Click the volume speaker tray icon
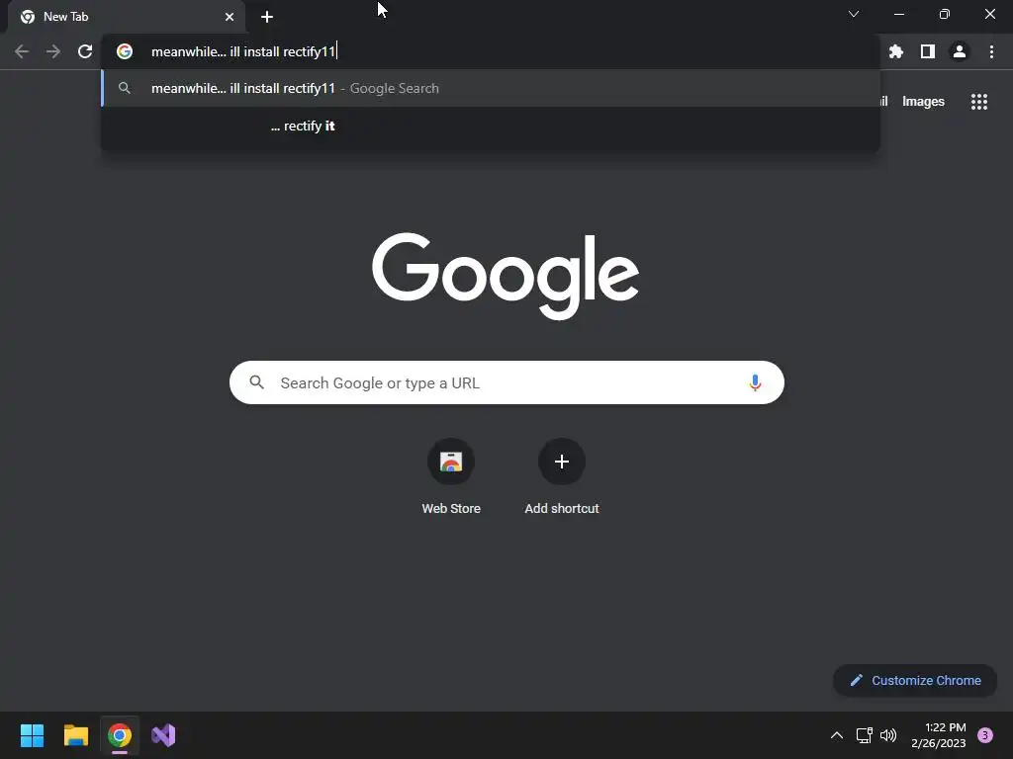The image size is (1013, 759). pos(889,735)
